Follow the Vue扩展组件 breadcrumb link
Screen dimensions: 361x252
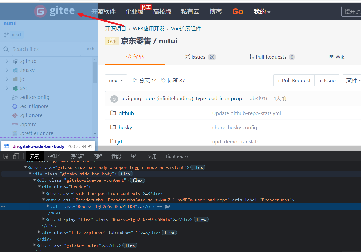pos(186,29)
